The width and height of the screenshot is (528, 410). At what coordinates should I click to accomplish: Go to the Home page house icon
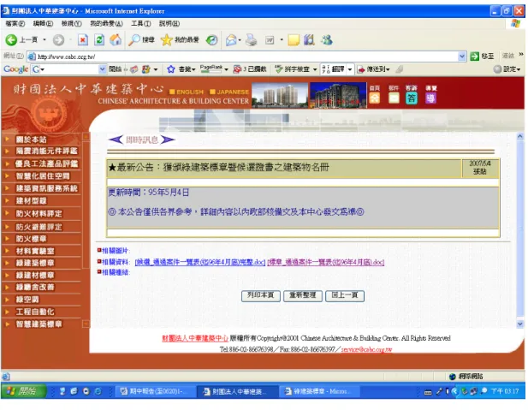tap(116, 40)
